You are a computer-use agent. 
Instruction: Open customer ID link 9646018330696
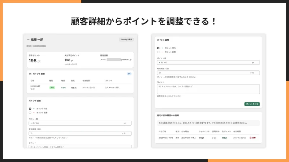point(39,46)
